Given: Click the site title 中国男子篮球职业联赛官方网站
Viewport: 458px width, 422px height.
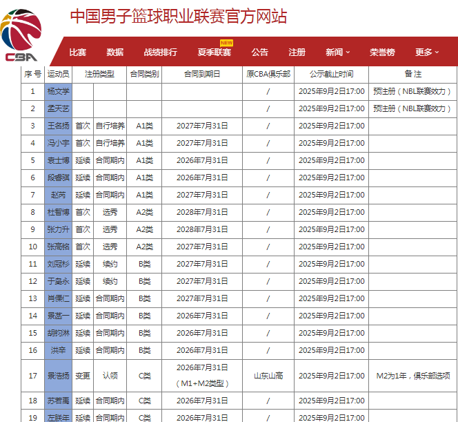Looking at the screenshot, I should click(179, 17).
